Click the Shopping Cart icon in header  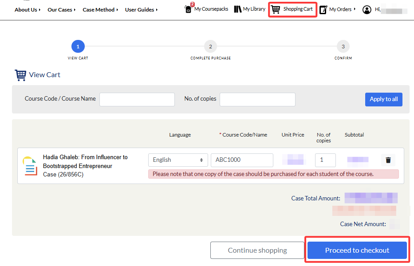click(276, 9)
